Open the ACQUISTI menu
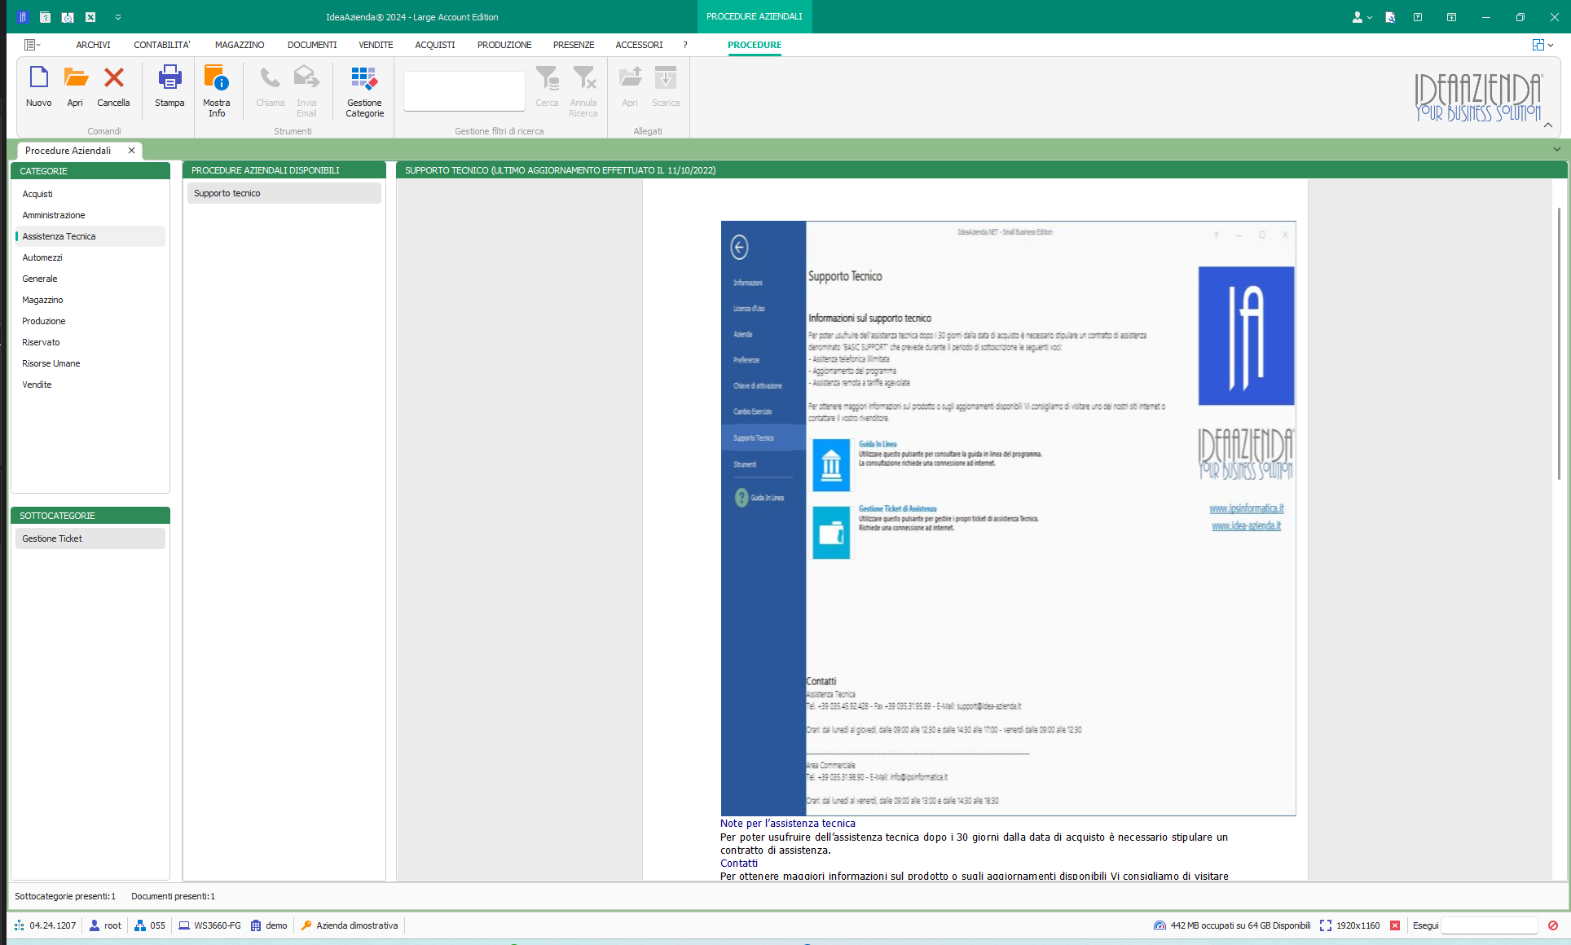The image size is (1571, 945). coord(435,45)
